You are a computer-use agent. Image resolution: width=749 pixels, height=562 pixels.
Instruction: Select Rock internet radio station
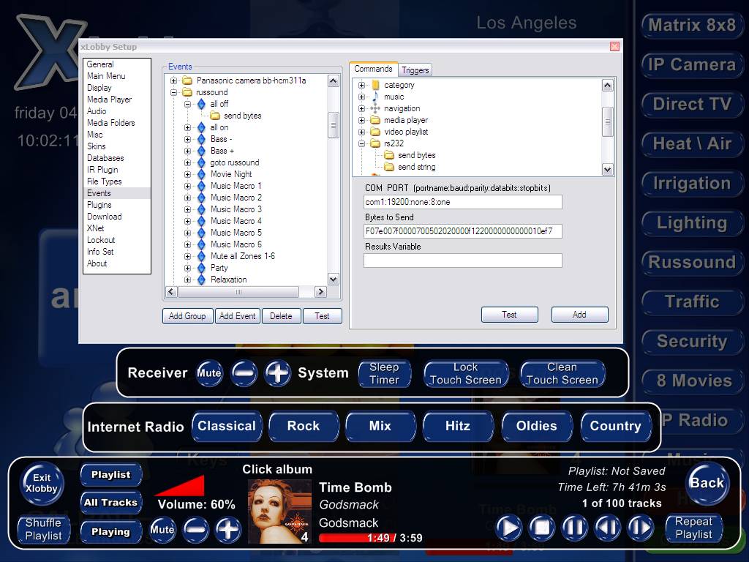pyautogui.click(x=304, y=426)
